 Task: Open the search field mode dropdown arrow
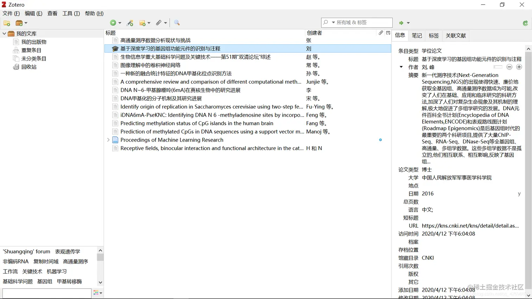click(x=333, y=22)
